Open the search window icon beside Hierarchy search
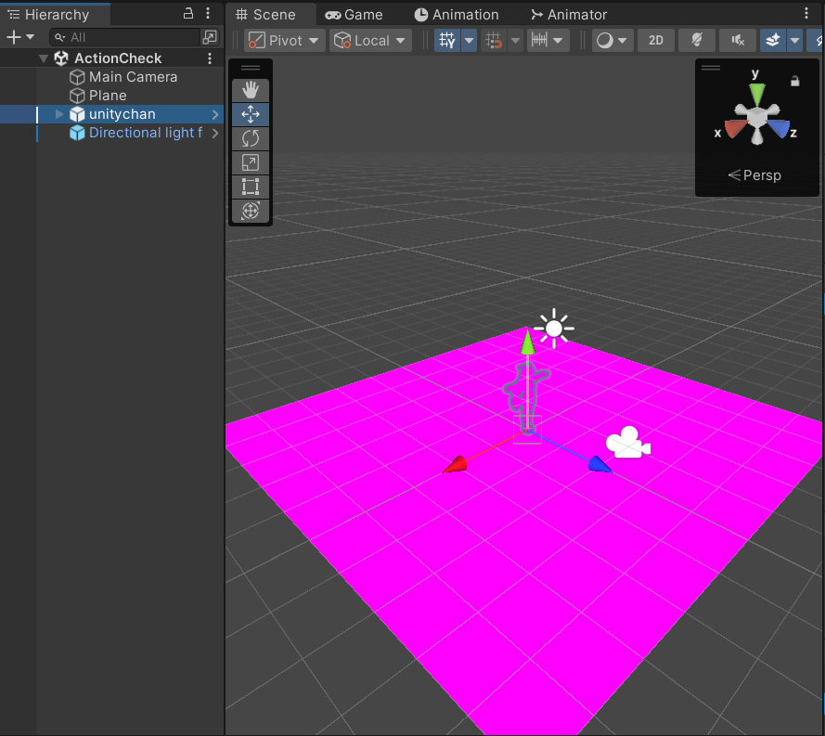The height and width of the screenshot is (736, 825). 210,37
